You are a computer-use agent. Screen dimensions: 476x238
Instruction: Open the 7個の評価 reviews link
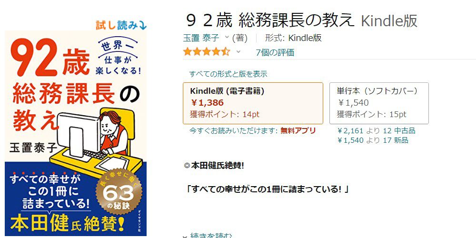coord(275,52)
